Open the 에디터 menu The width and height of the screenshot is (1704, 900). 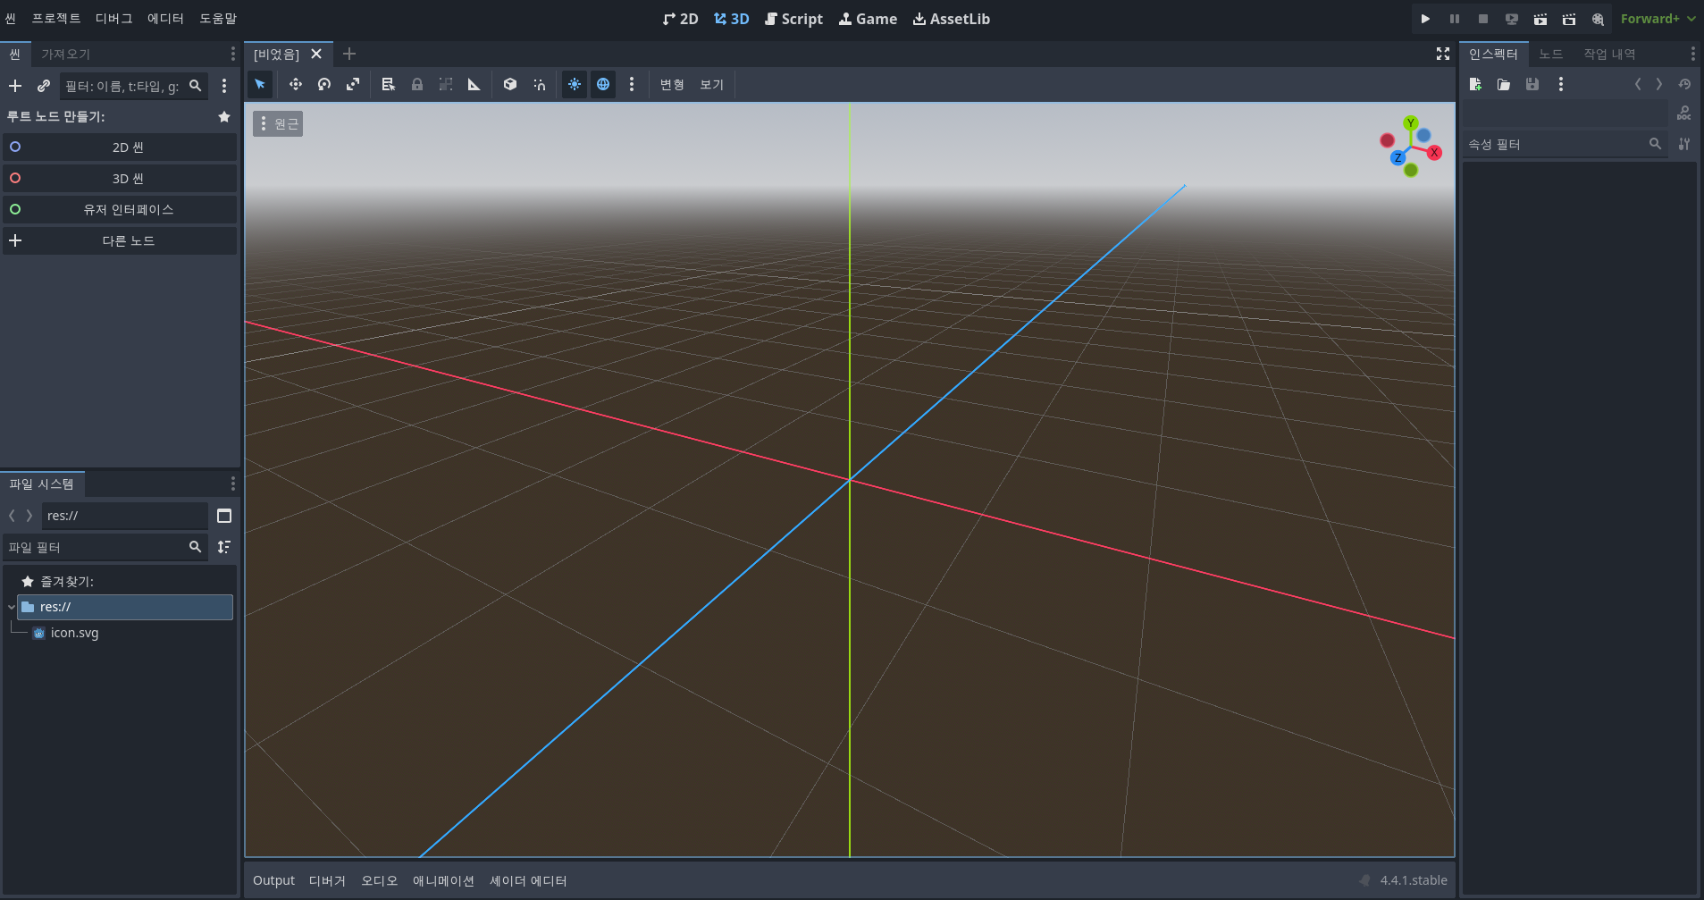[x=165, y=19]
